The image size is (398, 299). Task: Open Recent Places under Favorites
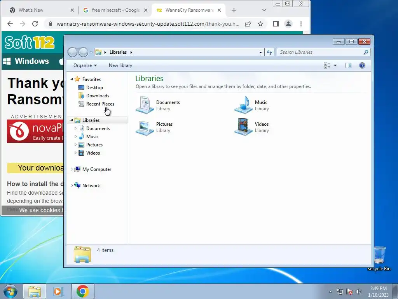coord(100,104)
